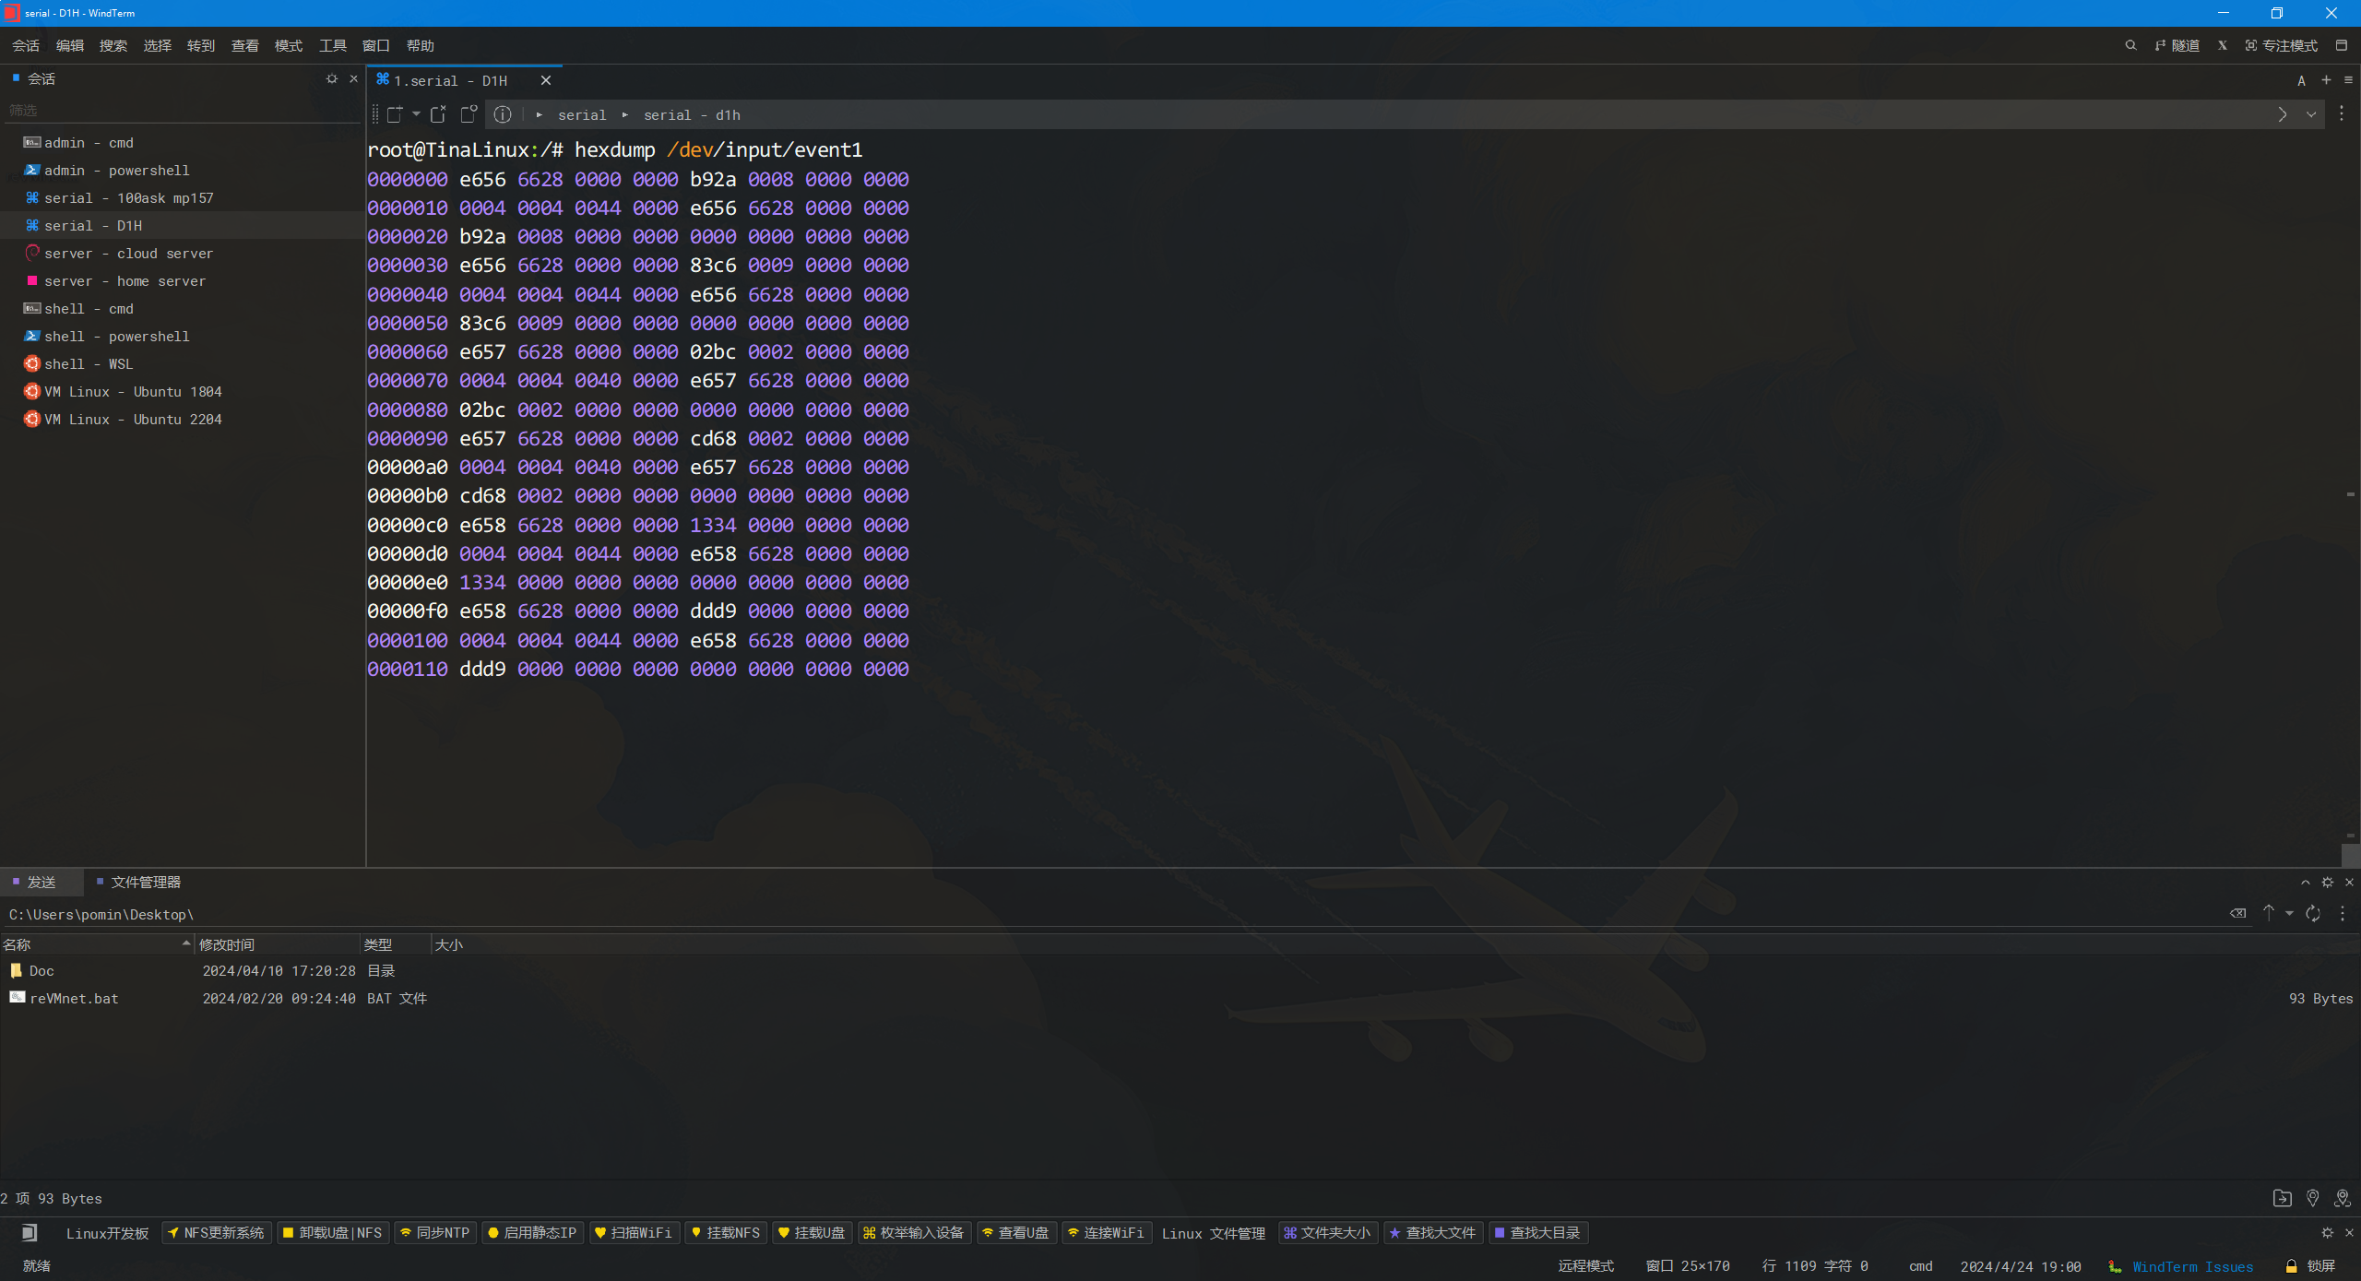This screenshot has height=1281, width=2361.
Task: Select the Doc folder row
Action: pos(1180,971)
